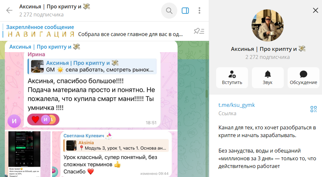Show the channel QR code icon
This screenshot has height=177, width=322.
(313, 109)
